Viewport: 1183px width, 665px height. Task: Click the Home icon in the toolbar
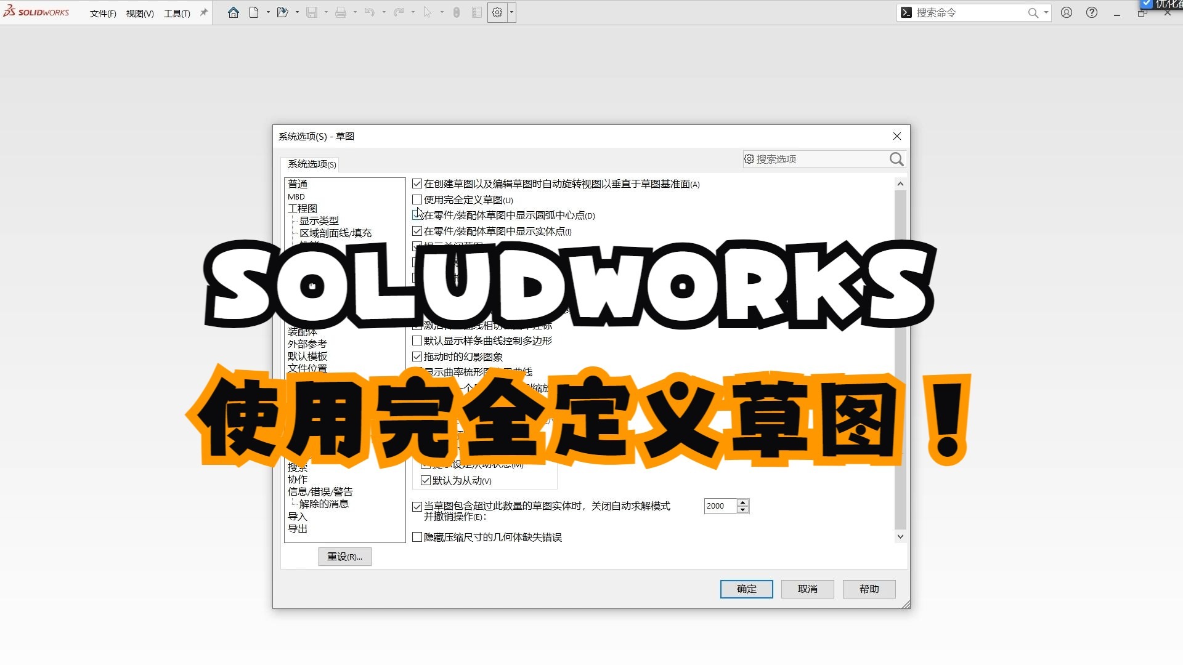pos(233,12)
